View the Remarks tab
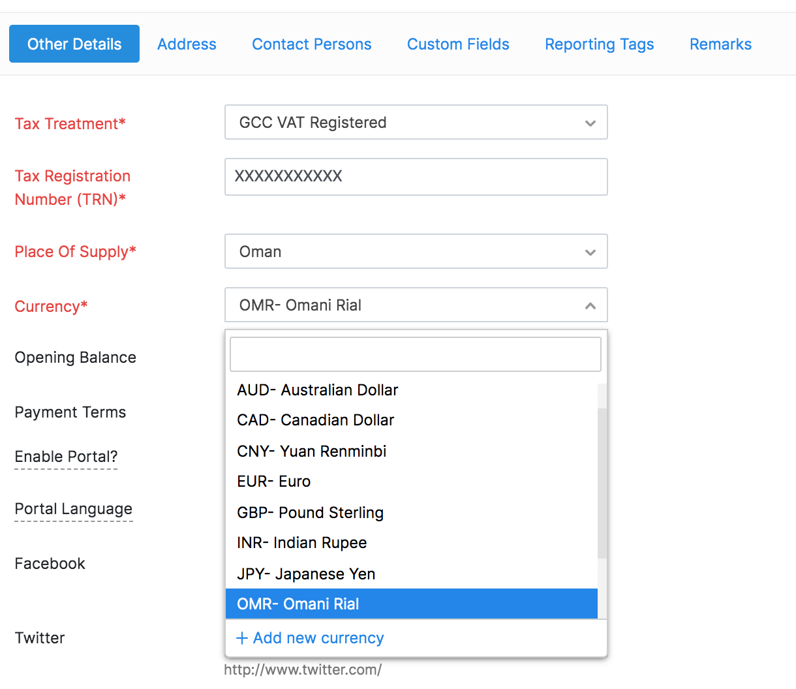The height and width of the screenshot is (689, 796). 720,44
